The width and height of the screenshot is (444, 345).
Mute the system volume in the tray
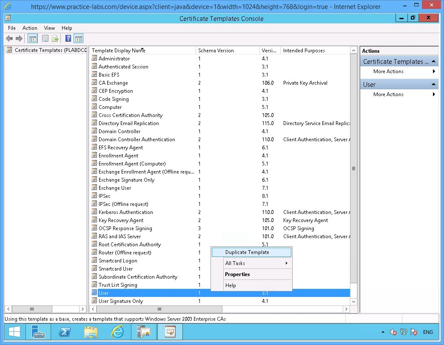pos(393,332)
